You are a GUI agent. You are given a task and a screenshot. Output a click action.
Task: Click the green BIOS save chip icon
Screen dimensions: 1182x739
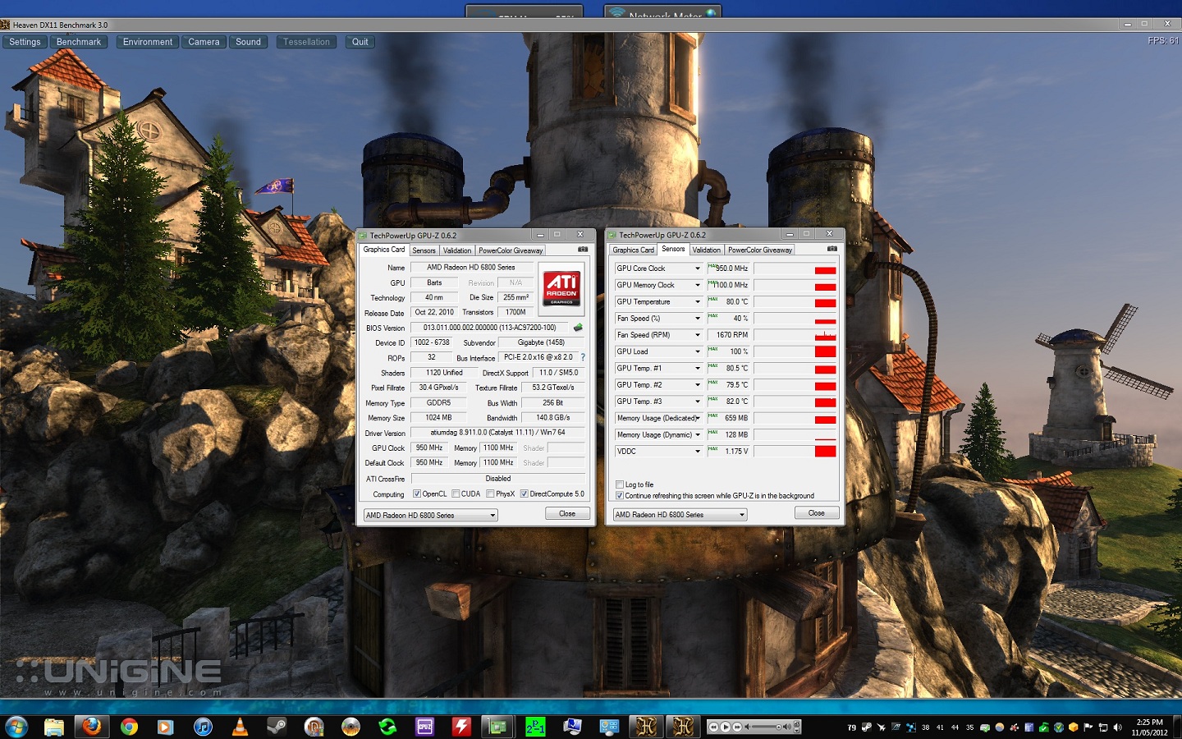point(578,328)
